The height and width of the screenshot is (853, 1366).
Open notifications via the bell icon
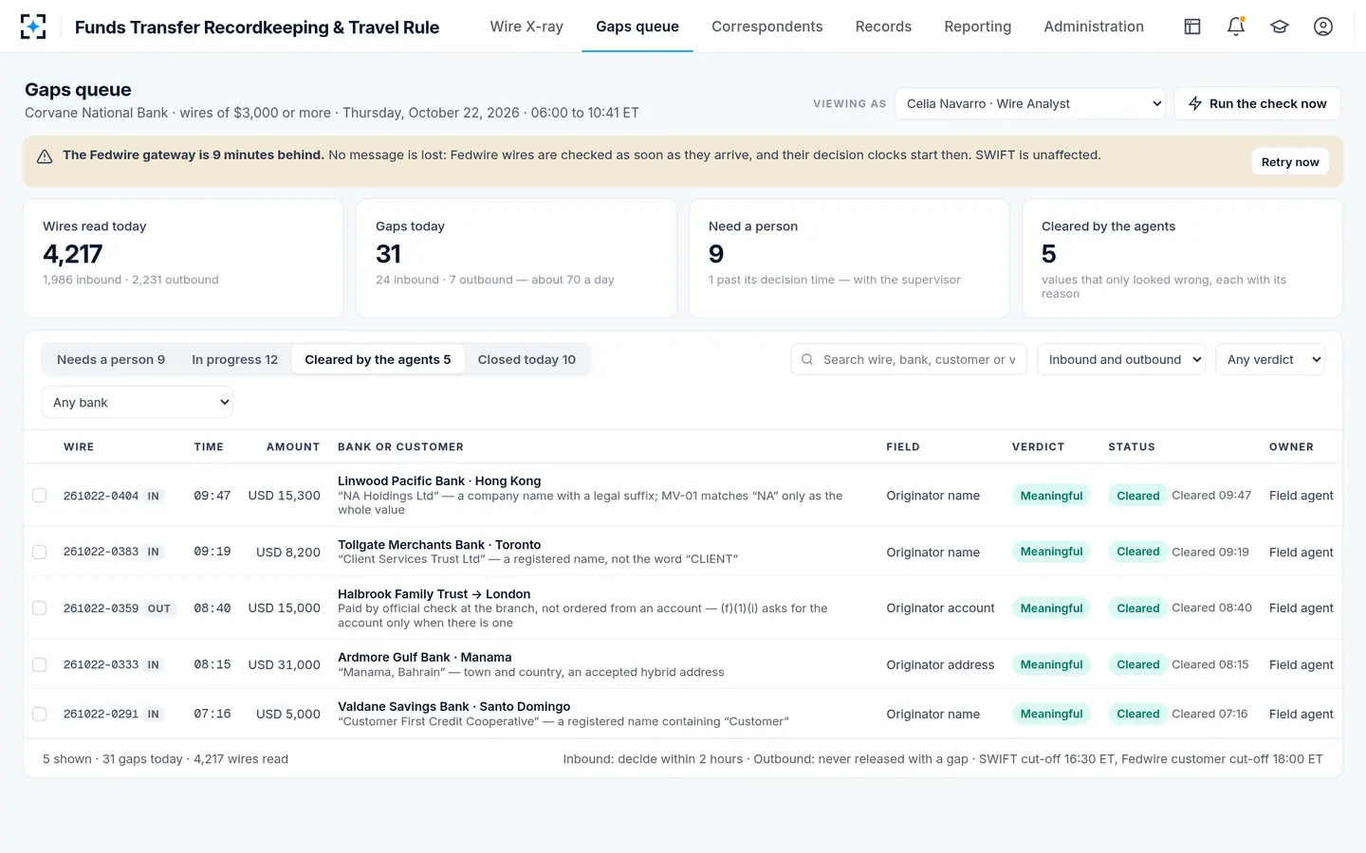pos(1236,27)
